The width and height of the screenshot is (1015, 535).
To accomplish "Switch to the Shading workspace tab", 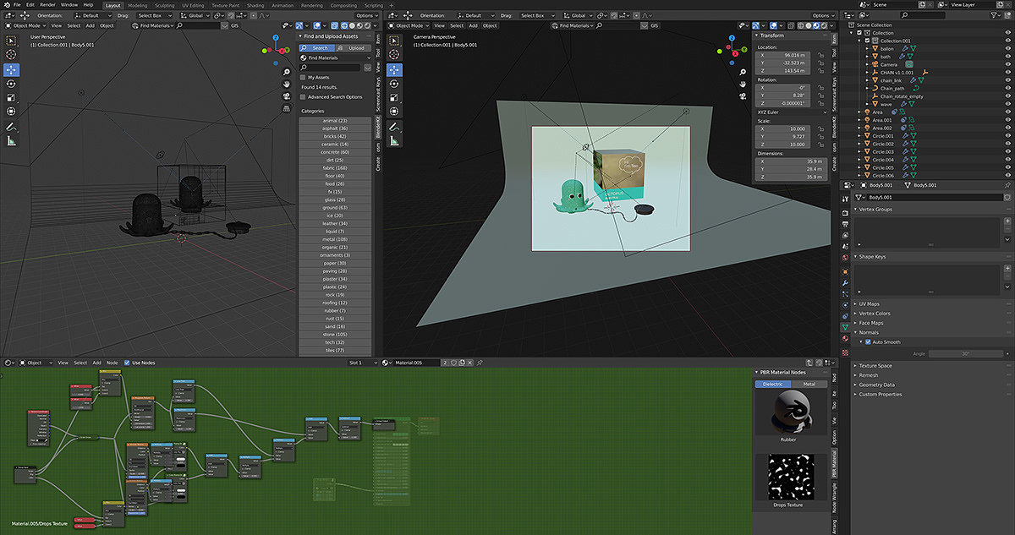I will [x=255, y=5].
